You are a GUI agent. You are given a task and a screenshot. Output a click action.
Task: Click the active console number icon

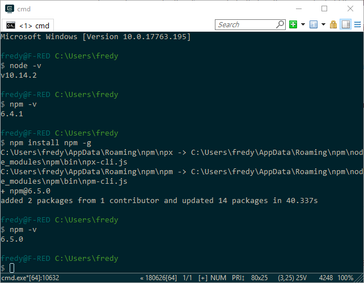click(313, 24)
